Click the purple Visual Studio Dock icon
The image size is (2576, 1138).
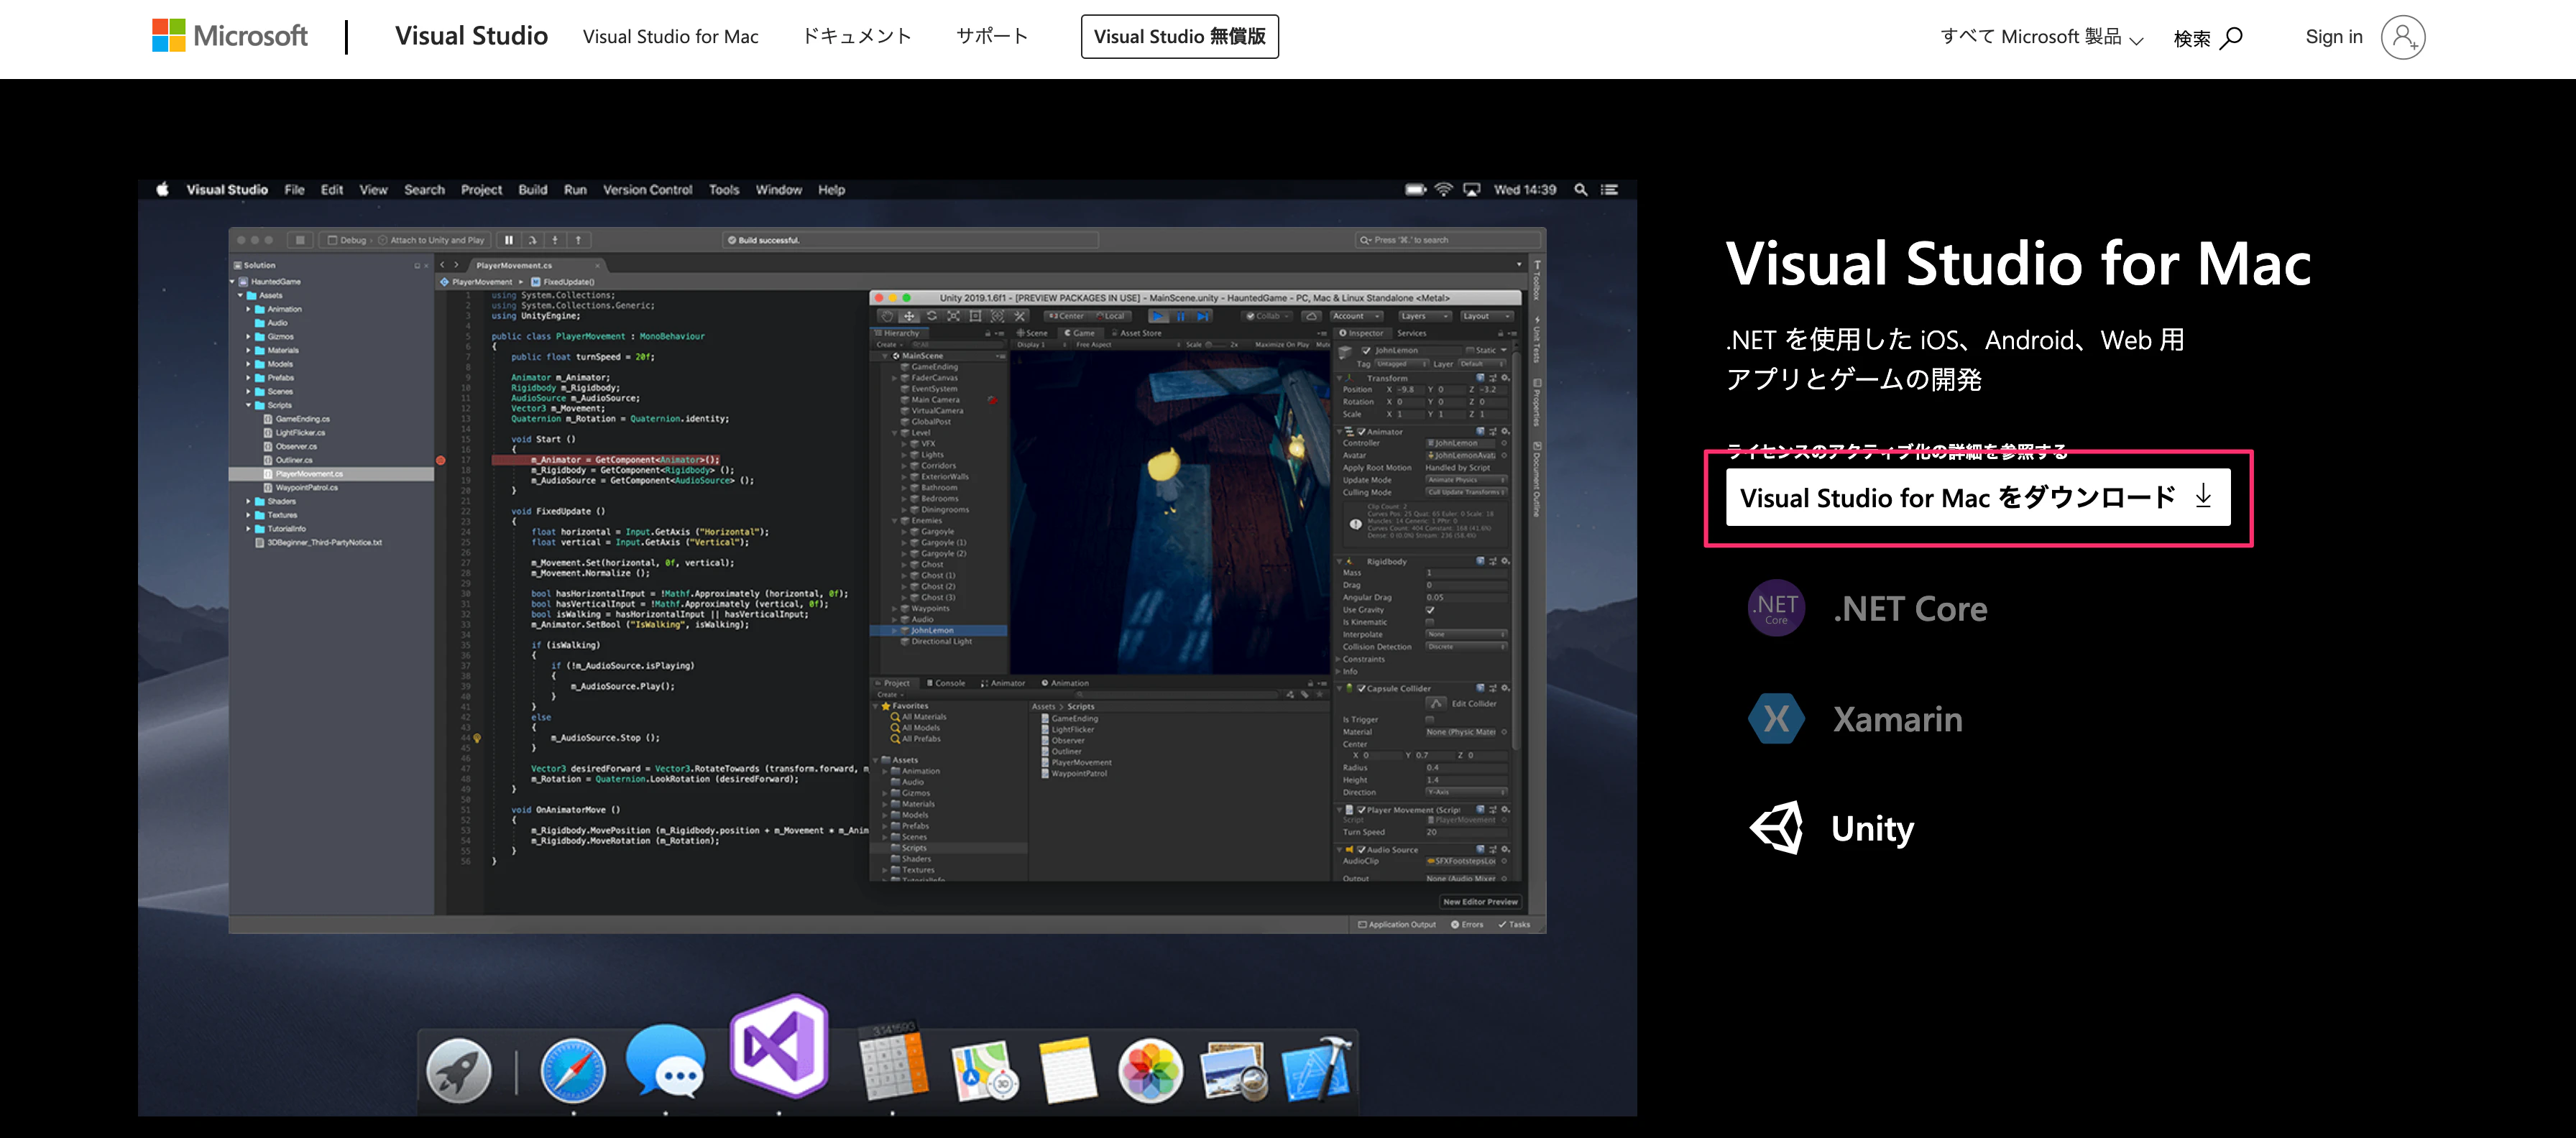(x=779, y=1045)
